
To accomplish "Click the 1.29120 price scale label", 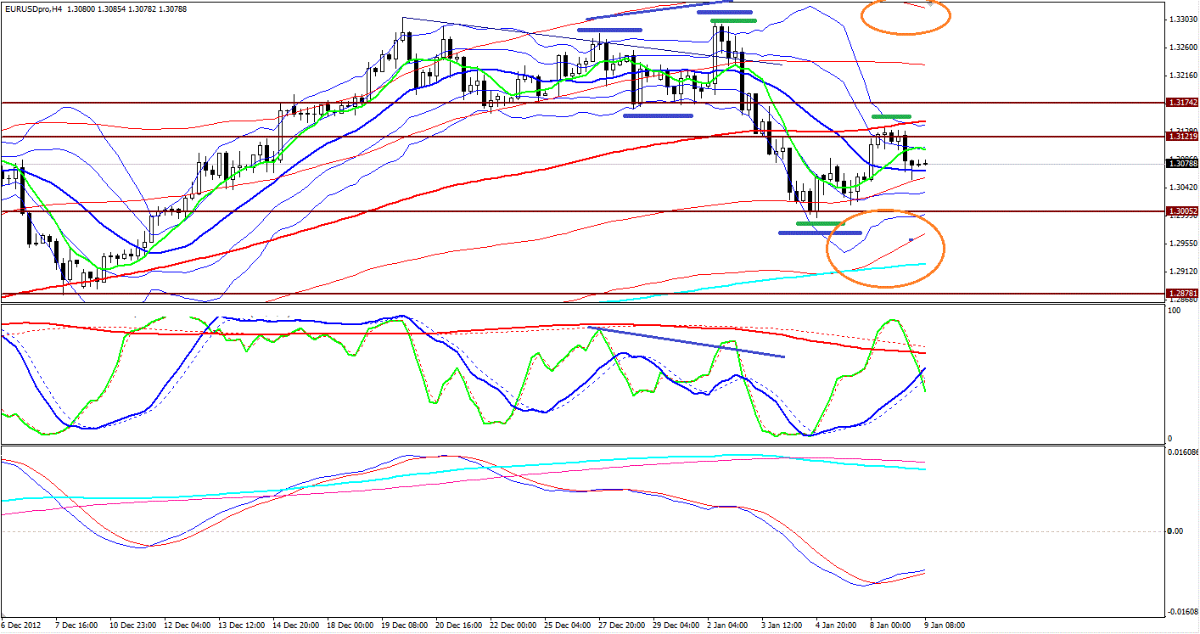I will (1182, 272).
